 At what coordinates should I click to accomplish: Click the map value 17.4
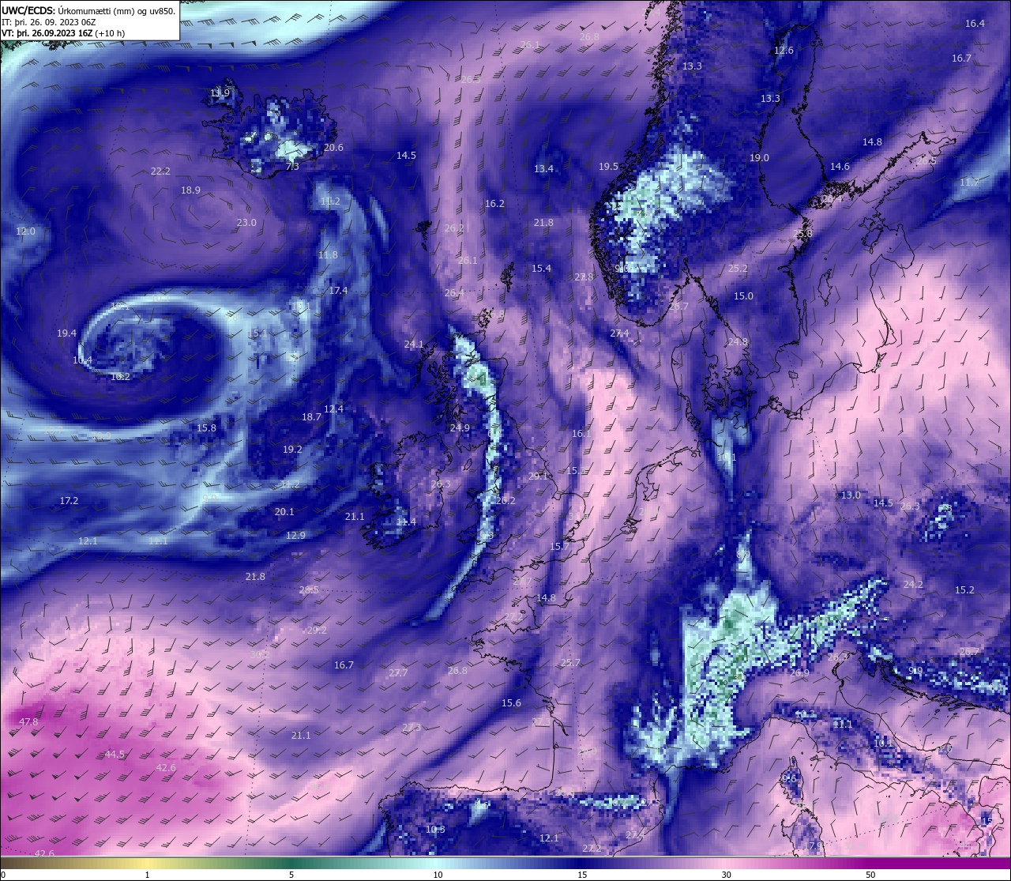(338, 291)
